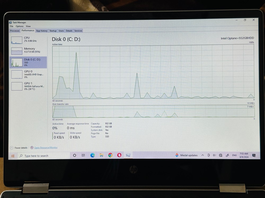265x198 pixels.
Task: Open the network globe tray icon
Action: [220, 155]
